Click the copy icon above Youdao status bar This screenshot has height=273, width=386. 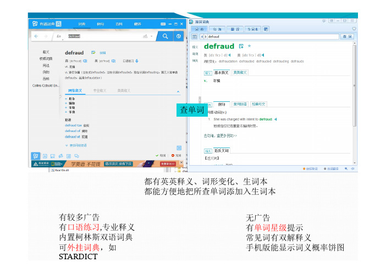179,148
